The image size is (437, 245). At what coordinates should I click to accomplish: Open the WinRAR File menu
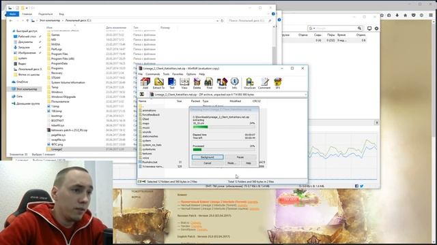click(x=141, y=74)
